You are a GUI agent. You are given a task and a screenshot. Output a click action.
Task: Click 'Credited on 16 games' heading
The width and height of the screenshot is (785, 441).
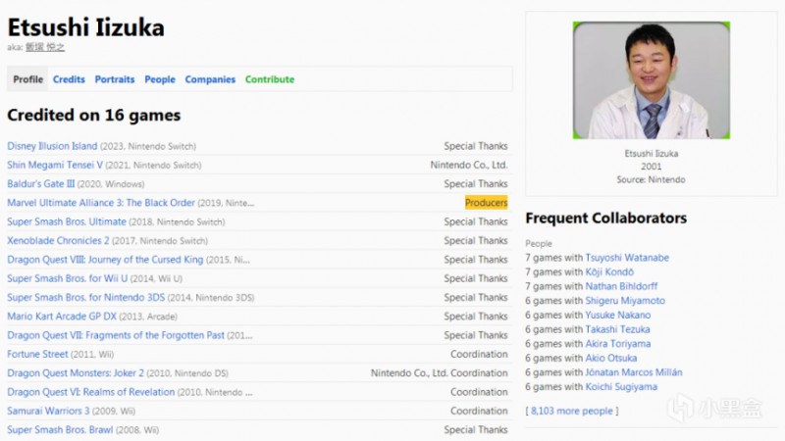(x=94, y=115)
